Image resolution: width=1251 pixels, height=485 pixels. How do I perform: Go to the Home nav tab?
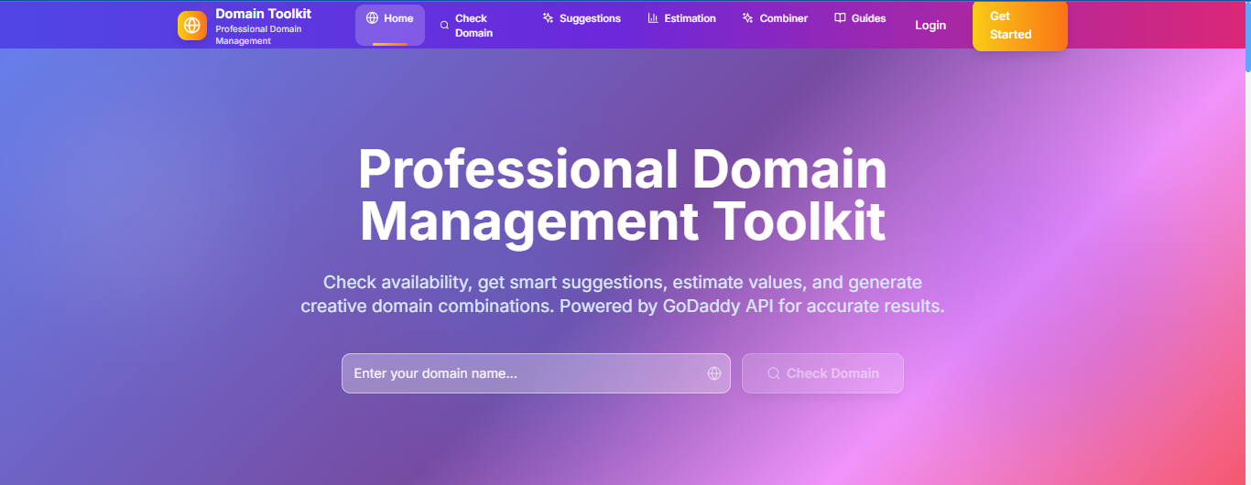(x=390, y=25)
